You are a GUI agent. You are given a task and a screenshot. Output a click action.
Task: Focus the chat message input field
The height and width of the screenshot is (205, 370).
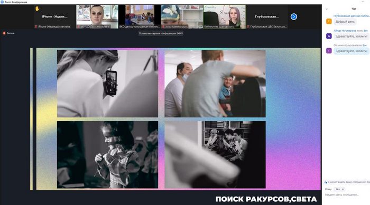(346, 195)
